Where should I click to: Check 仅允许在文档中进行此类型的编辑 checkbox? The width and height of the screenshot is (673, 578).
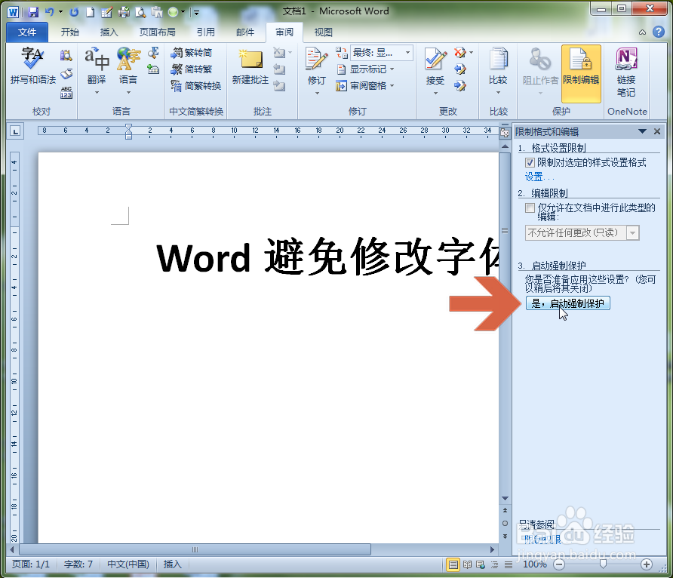coord(530,208)
